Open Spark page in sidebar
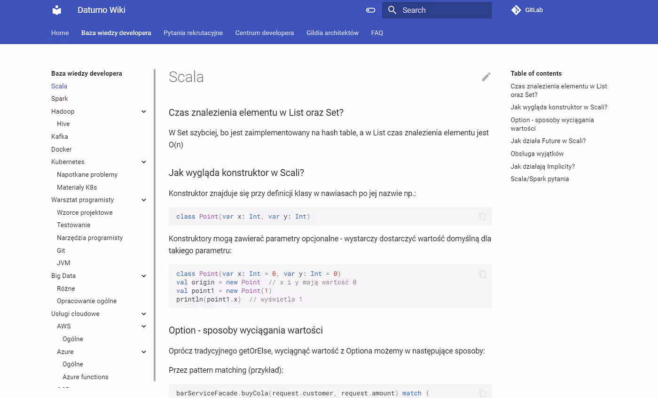This screenshot has height=398, width=658. 60,99
